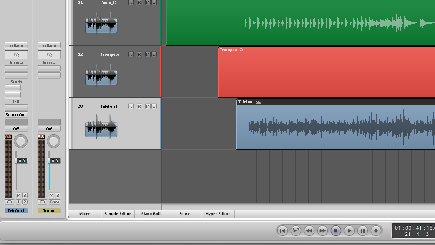Start playback with the Play button

(x=349, y=230)
